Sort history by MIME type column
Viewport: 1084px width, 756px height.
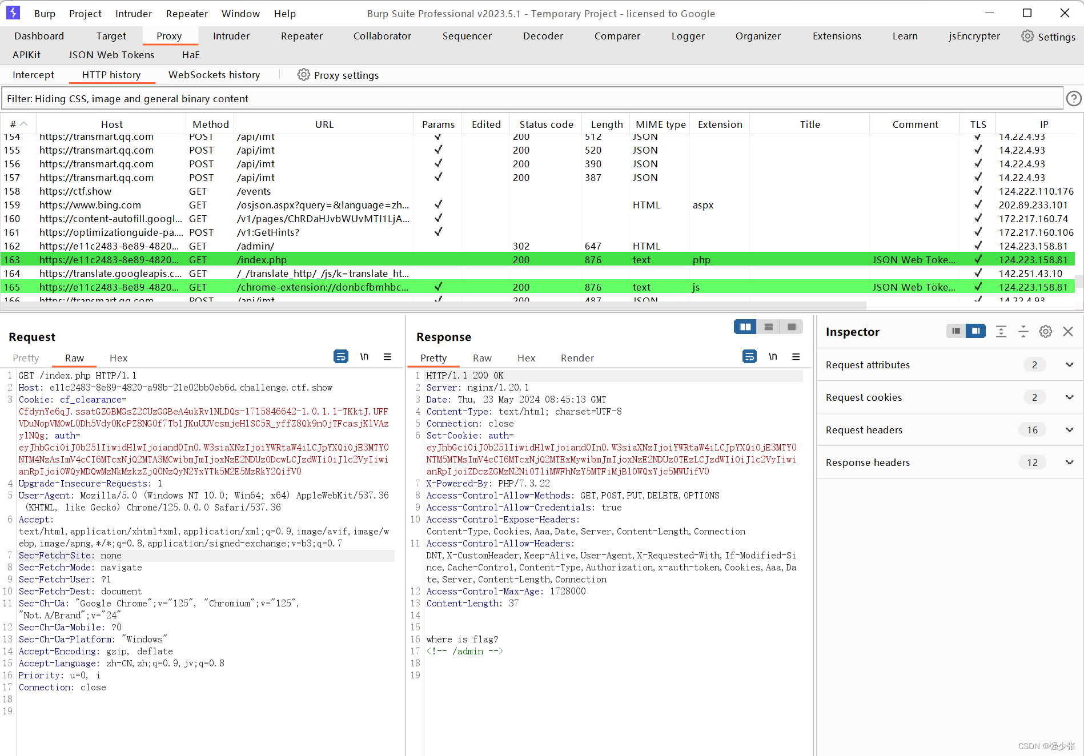pyautogui.click(x=660, y=124)
